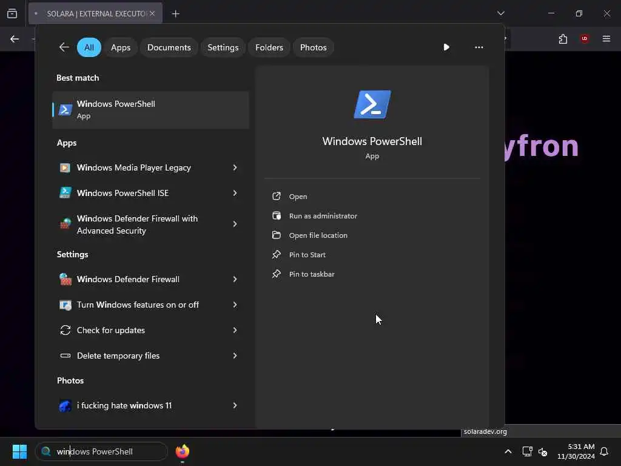The width and height of the screenshot is (621, 466).
Task: Choose Run as administrator
Action: pos(323,216)
